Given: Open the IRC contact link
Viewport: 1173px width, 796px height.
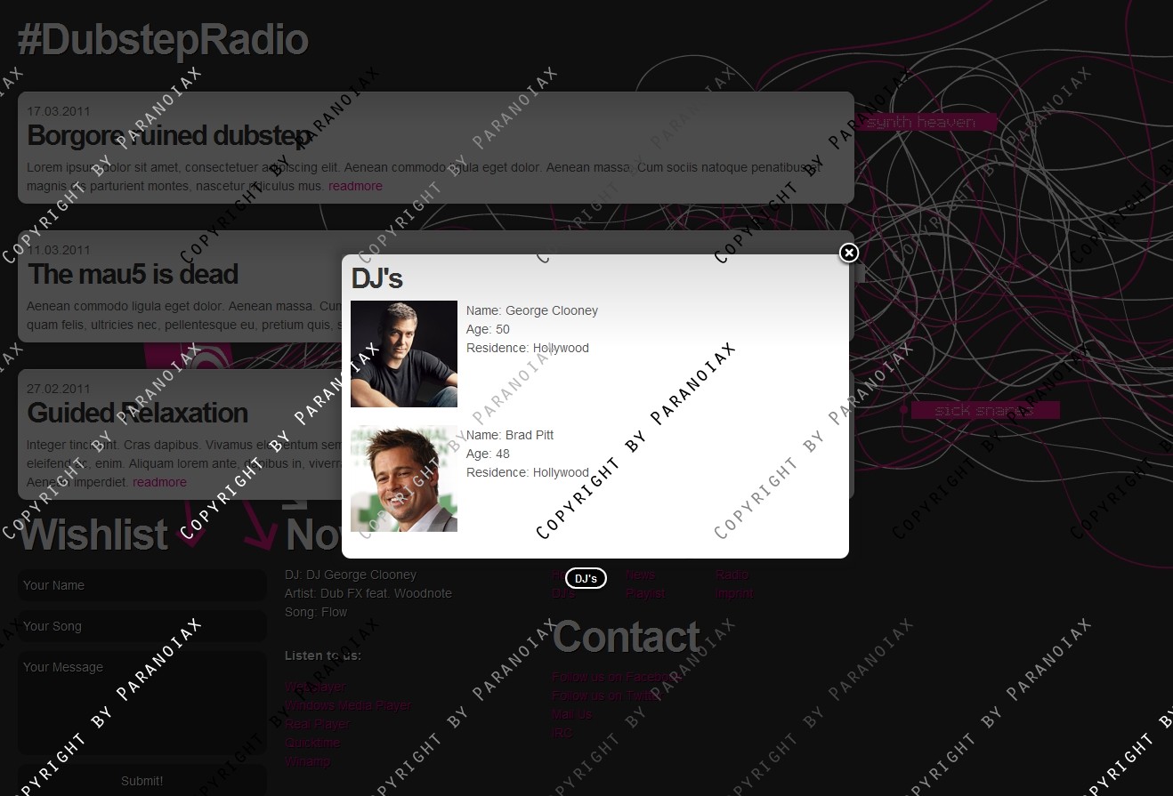Looking at the screenshot, I should pyautogui.click(x=562, y=733).
